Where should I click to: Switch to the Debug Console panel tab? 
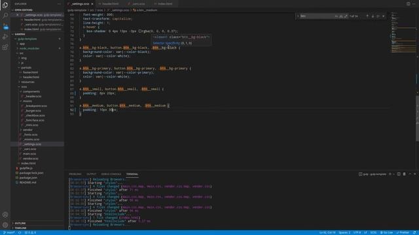tap(111, 174)
